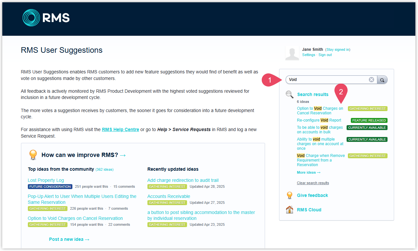Clear the search field with the X icon

tap(371, 80)
